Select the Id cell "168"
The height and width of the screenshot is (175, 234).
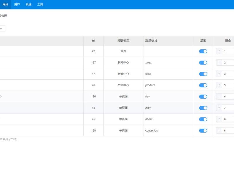pos(93,130)
